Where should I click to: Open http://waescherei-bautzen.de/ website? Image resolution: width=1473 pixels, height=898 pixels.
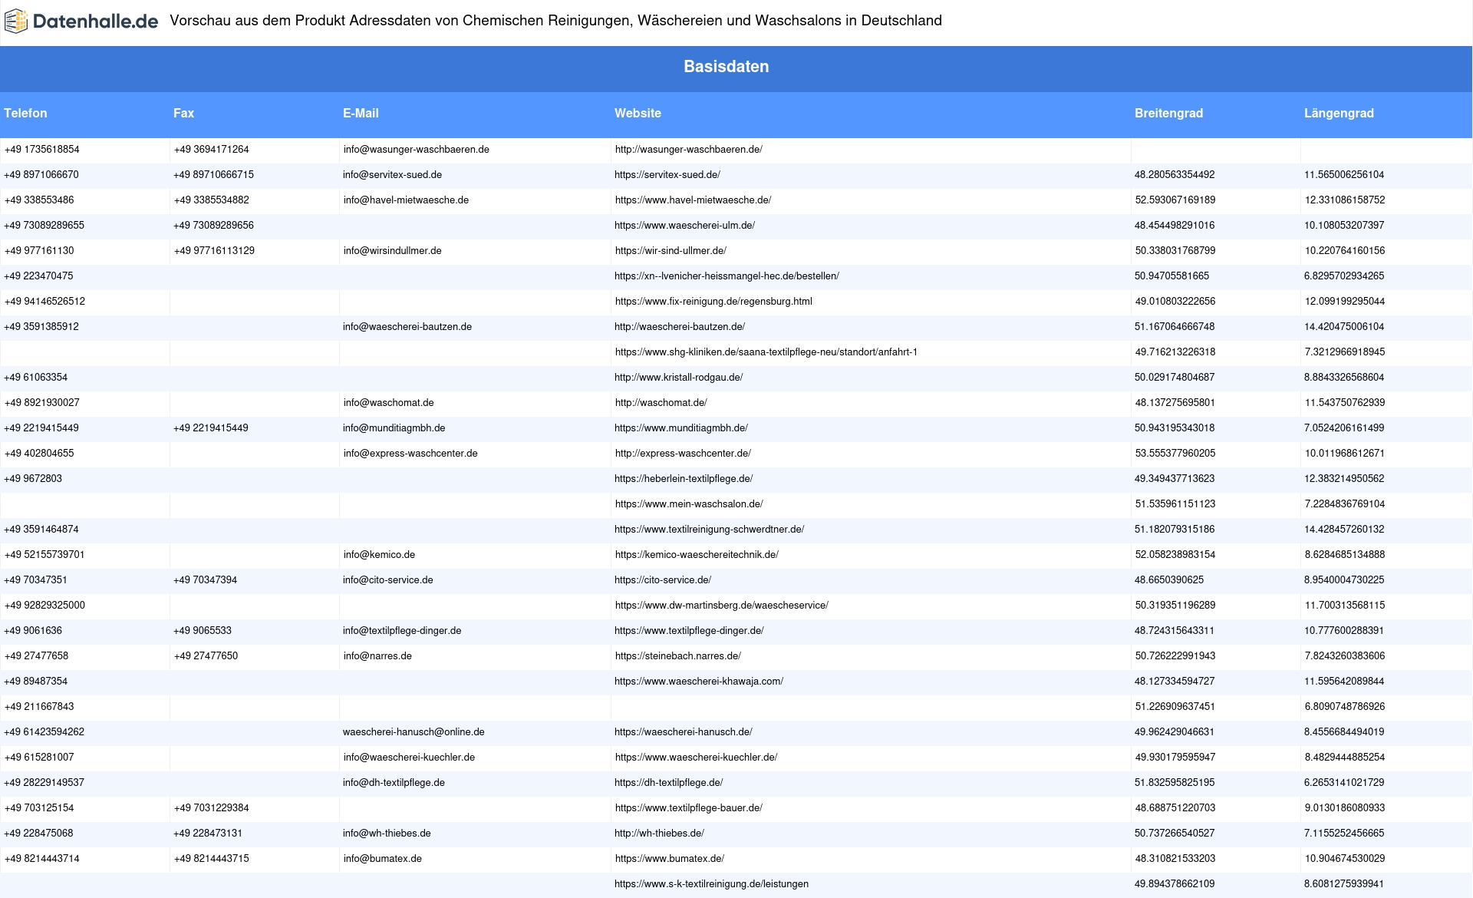[680, 327]
